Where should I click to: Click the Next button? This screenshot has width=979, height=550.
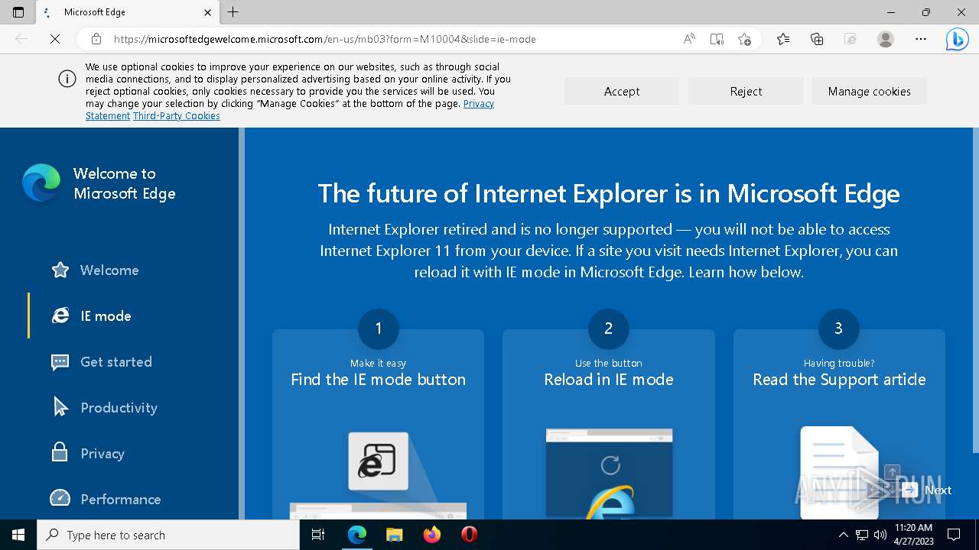[x=927, y=490]
